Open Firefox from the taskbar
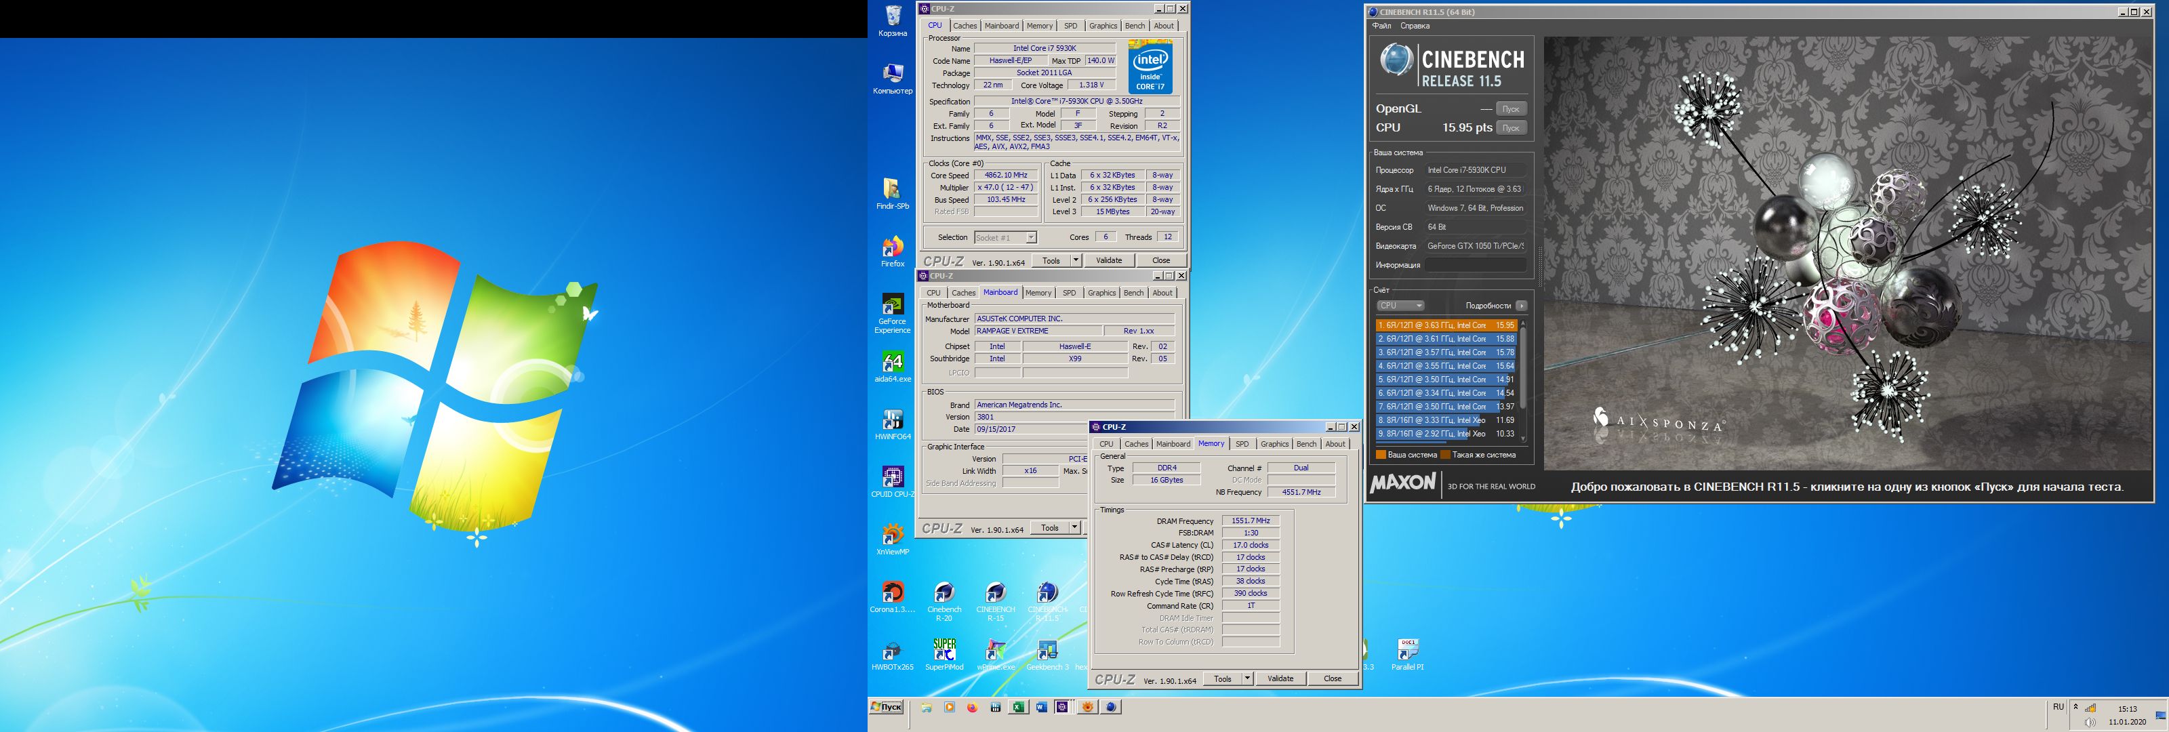The image size is (2169, 732). tap(973, 708)
